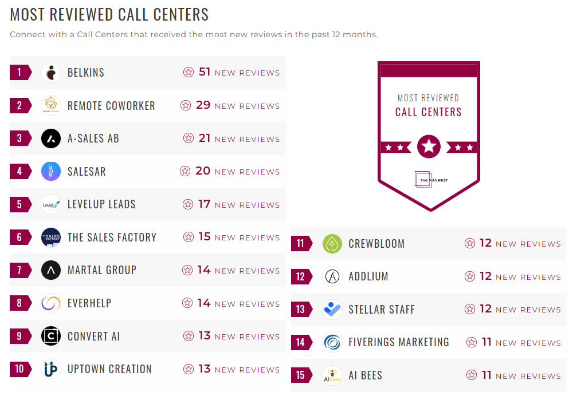
Task: Click the AI Bees logo
Action: [x=333, y=375]
